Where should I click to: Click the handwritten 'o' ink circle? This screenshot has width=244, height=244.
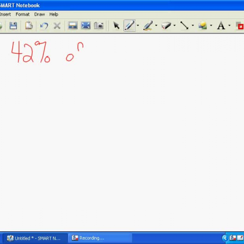click(70, 58)
